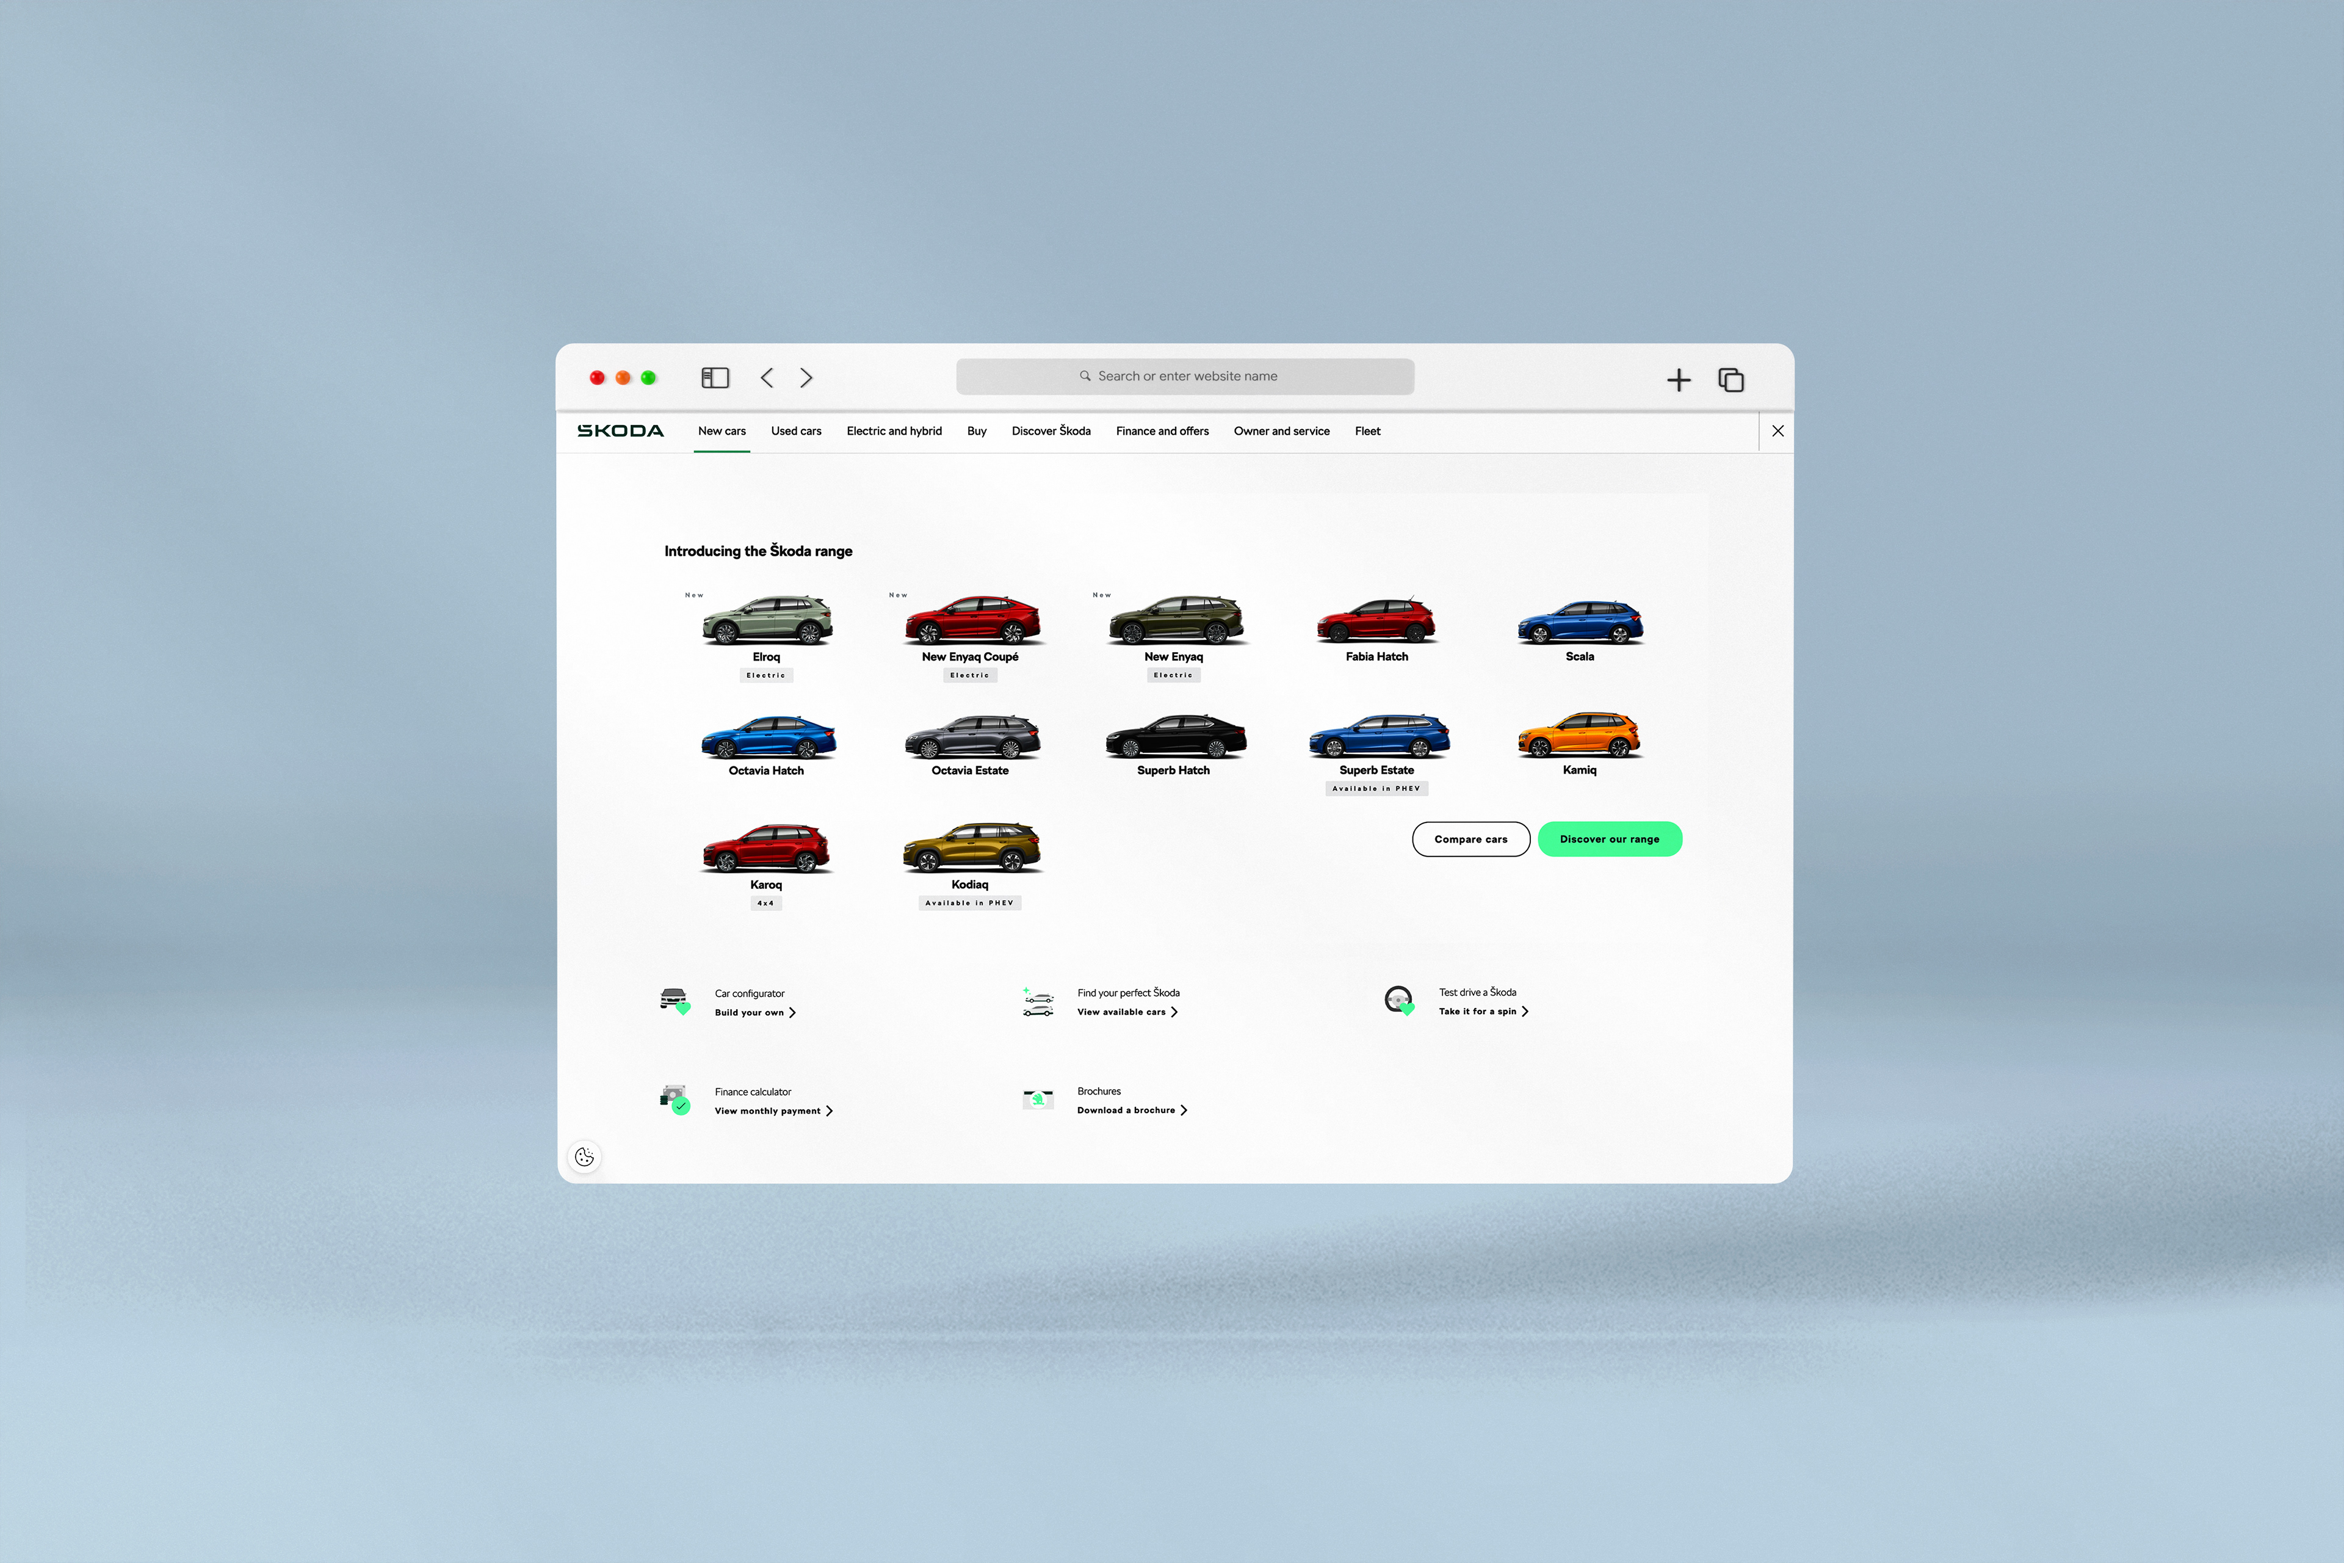The image size is (2344, 1563).
Task: Click the Finance calculator icon
Action: [675, 1100]
